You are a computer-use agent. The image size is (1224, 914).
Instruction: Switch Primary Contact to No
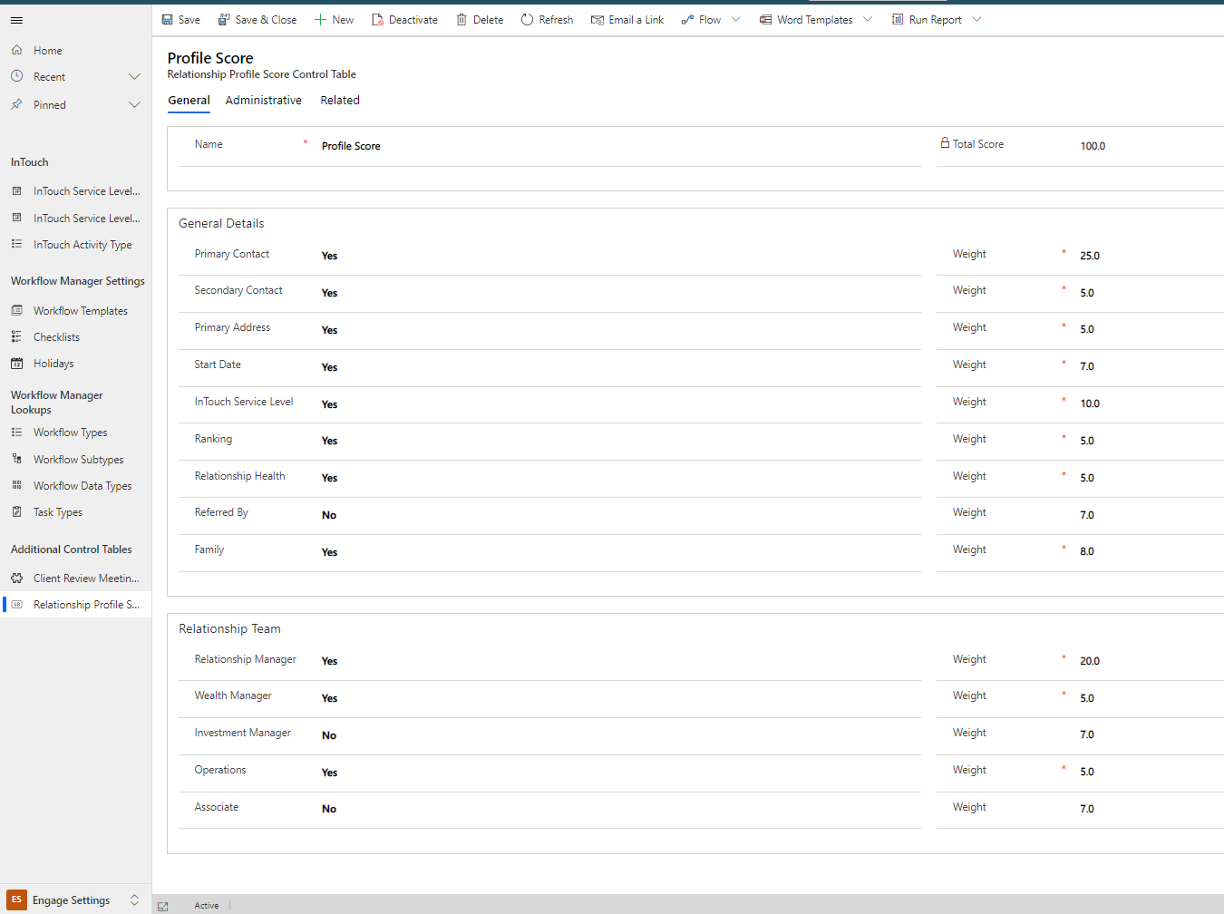[328, 256]
